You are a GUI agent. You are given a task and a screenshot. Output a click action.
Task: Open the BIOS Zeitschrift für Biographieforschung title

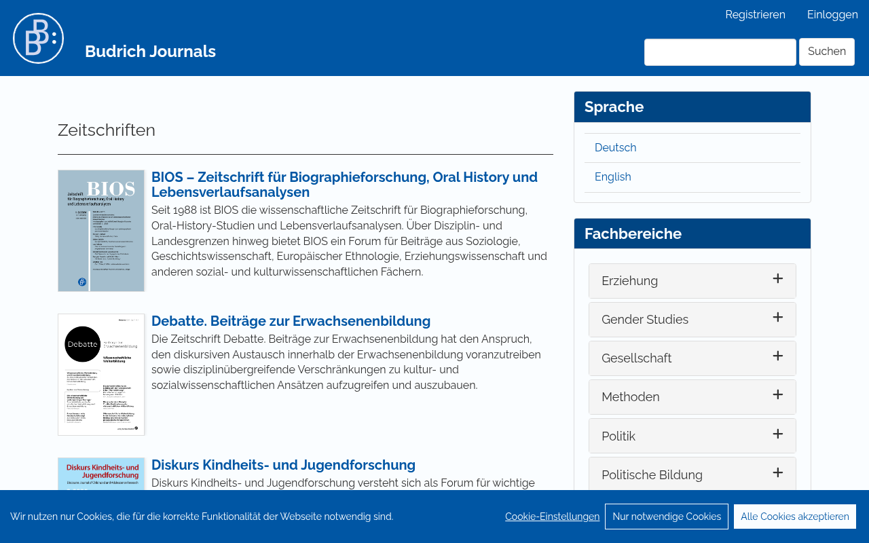click(344, 185)
